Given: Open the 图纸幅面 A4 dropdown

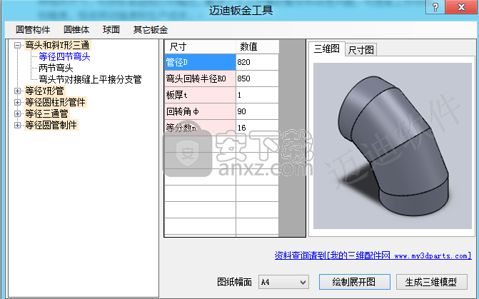Looking at the screenshot, I should point(283,282).
